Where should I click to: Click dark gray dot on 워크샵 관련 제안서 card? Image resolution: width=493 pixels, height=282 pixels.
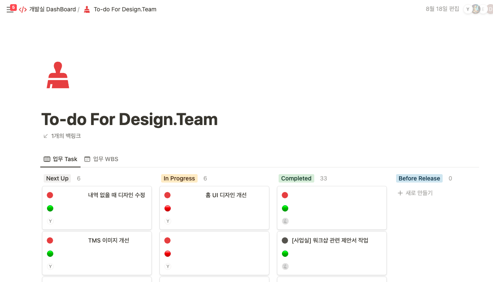coord(285,240)
